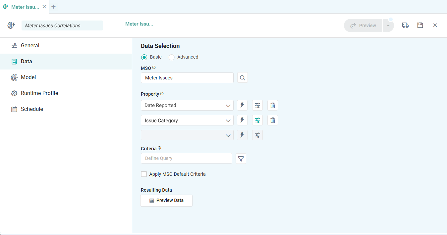Image resolution: width=447 pixels, height=235 pixels.
Task: Open the dropdown arrow next to Preview
Action: [388, 25]
